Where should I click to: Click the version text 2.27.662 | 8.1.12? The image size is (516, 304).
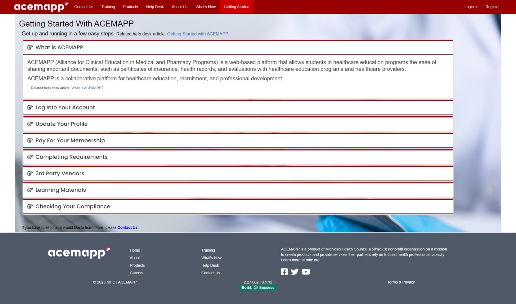pyautogui.click(x=258, y=282)
